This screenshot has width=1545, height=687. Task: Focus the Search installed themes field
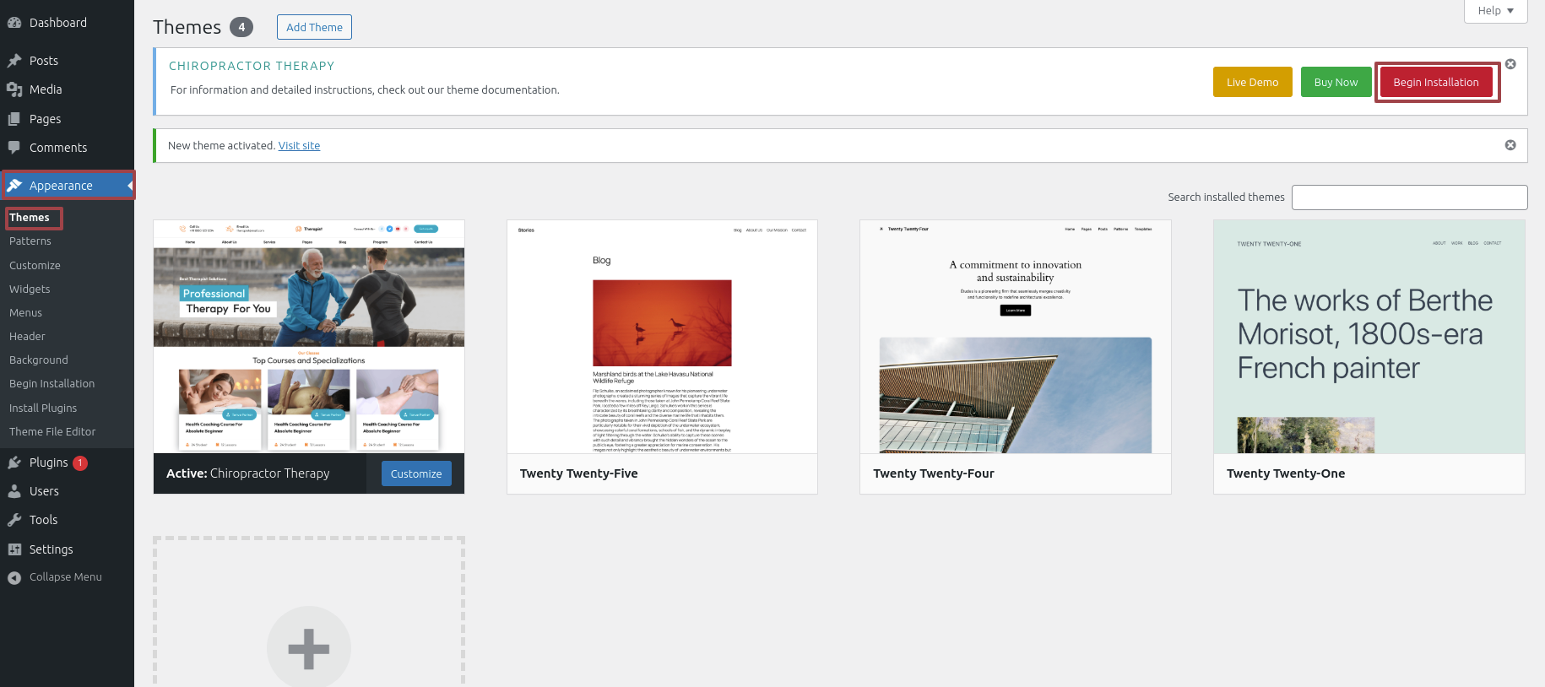click(1410, 197)
